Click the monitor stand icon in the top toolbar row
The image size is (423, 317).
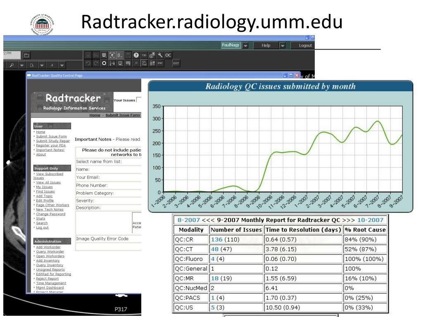(x=104, y=55)
